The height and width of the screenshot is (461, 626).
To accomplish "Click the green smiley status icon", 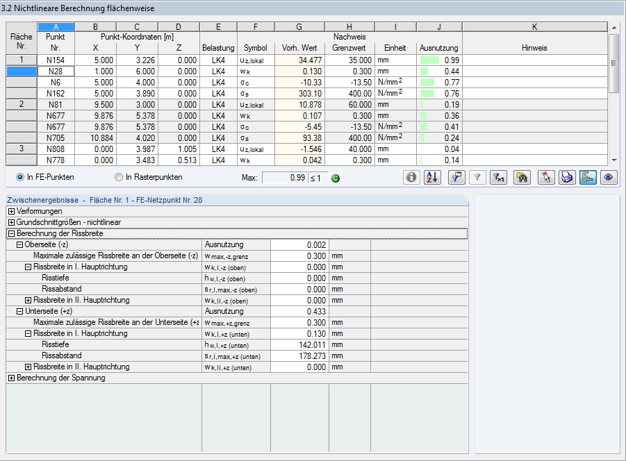I will tap(336, 178).
